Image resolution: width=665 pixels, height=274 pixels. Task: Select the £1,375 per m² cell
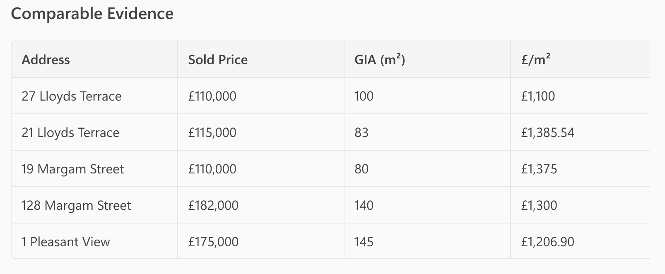pos(539,169)
